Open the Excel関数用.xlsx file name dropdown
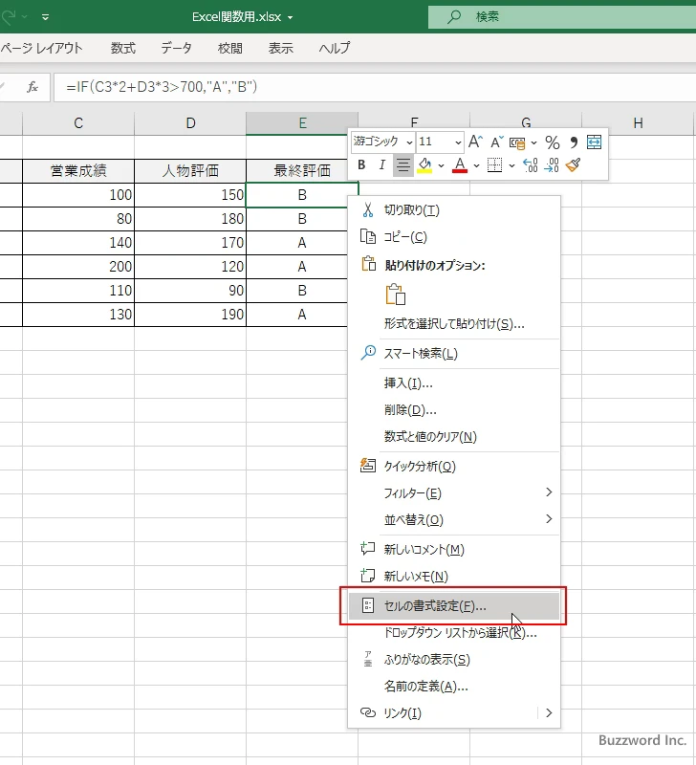Image resolution: width=696 pixels, height=765 pixels. (291, 17)
